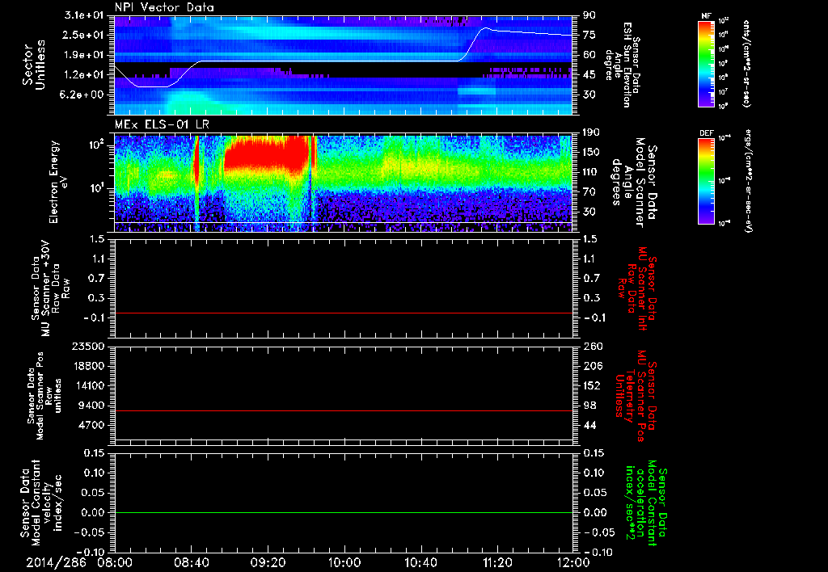
Task: Click the '08:40' time axis label
Action: click(191, 563)
